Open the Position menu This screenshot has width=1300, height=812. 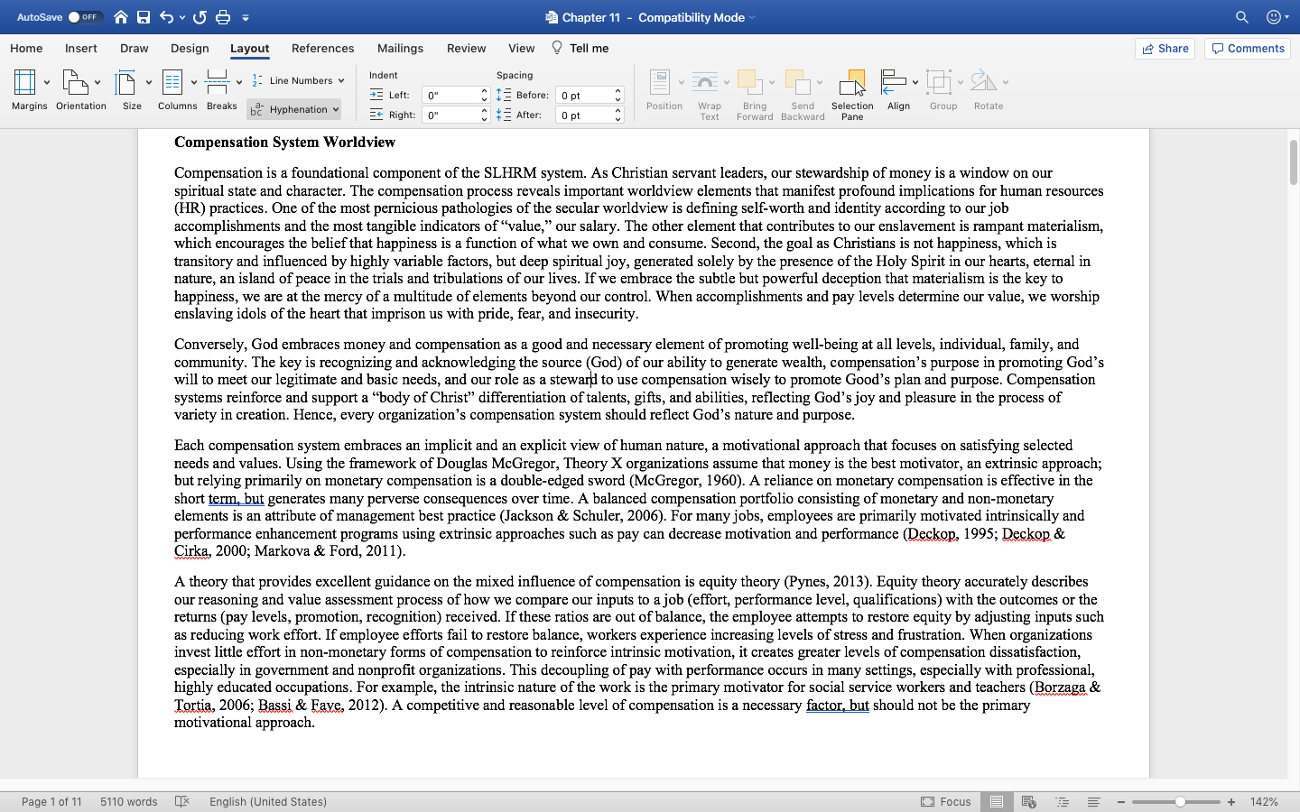coord(664,90)
